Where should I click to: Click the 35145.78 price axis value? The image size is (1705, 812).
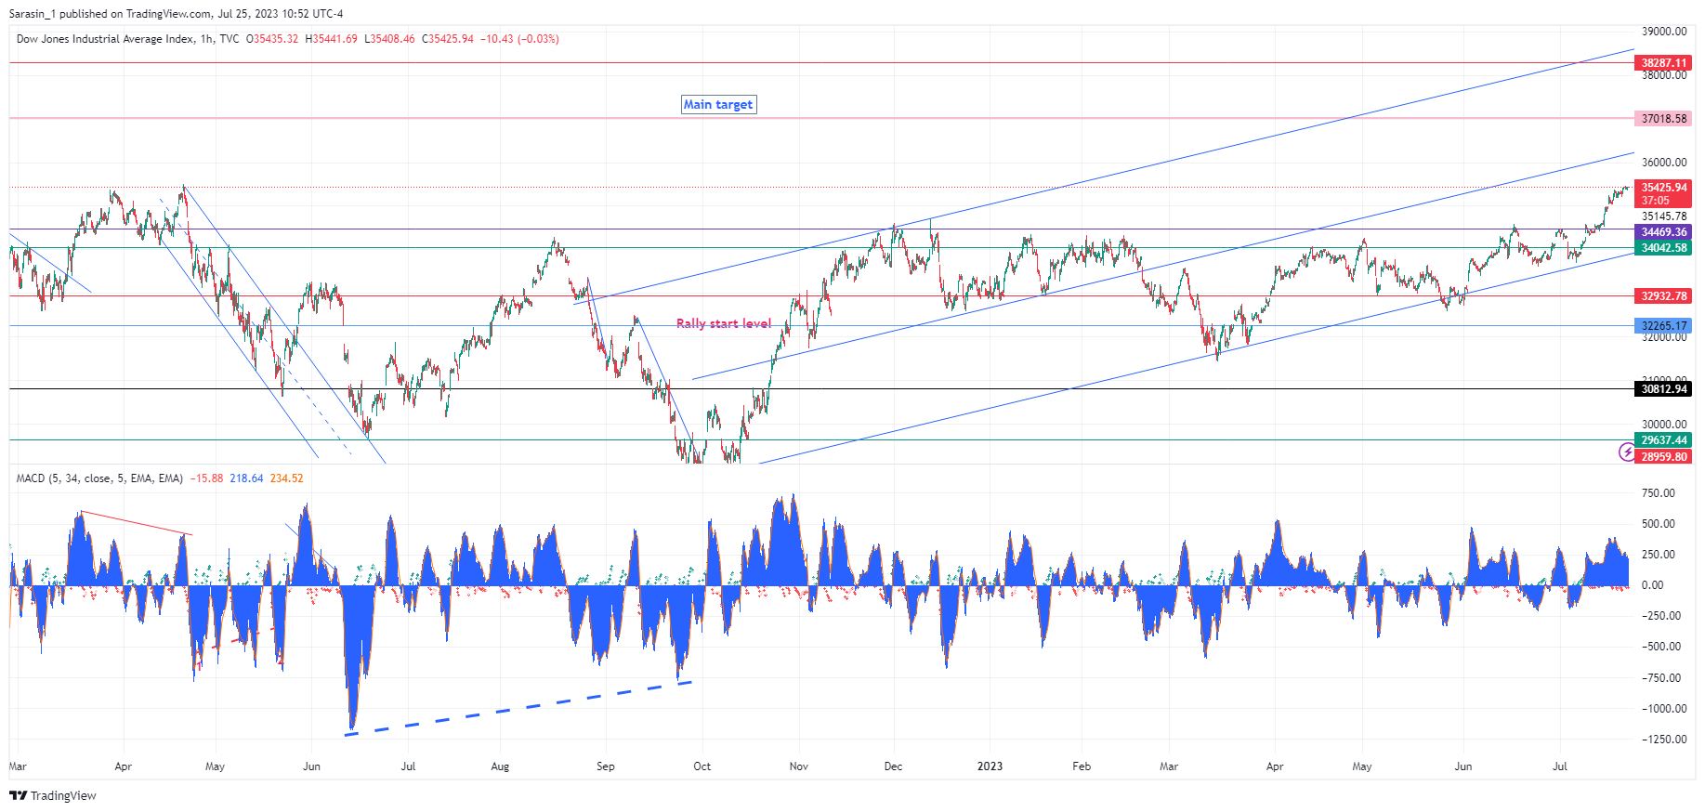(1664, 216)
